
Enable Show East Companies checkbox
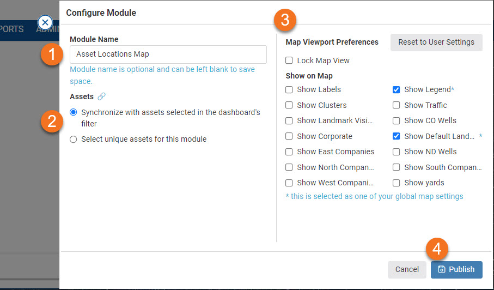[x=289, y=152]
